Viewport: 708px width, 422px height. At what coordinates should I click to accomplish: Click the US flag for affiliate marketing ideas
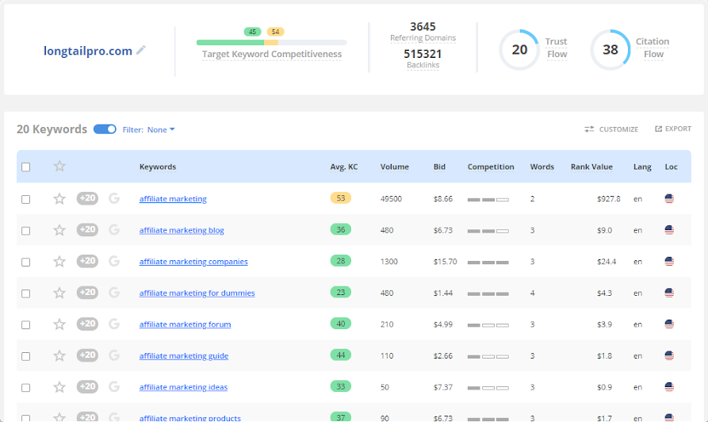[669, 387]
